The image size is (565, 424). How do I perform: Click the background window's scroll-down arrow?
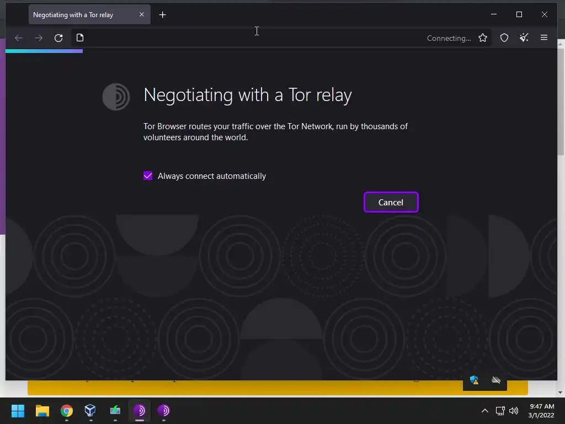(x=561, y=393)
